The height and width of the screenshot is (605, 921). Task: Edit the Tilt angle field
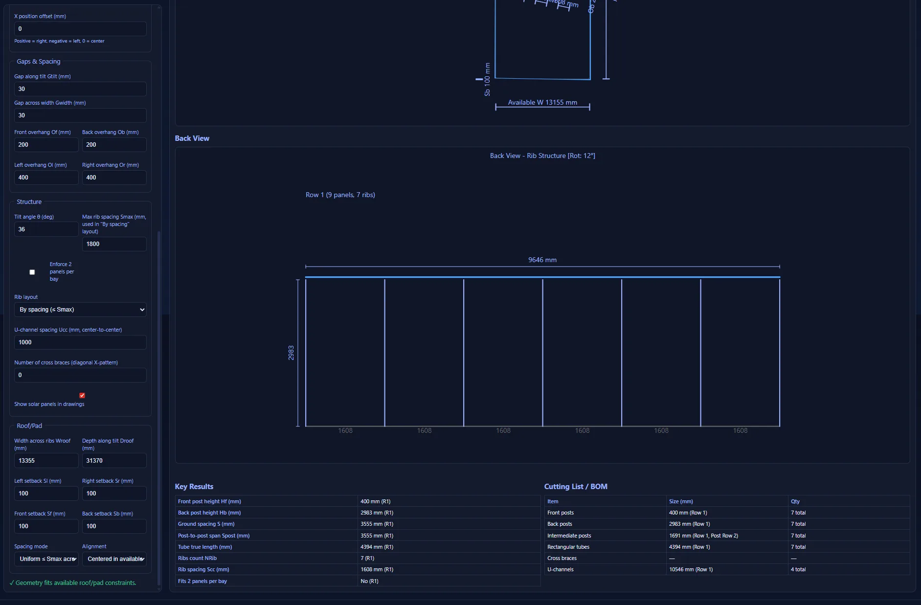tap(46, 229)
